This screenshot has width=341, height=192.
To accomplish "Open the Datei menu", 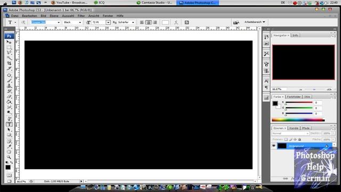I will pos(14,16).
